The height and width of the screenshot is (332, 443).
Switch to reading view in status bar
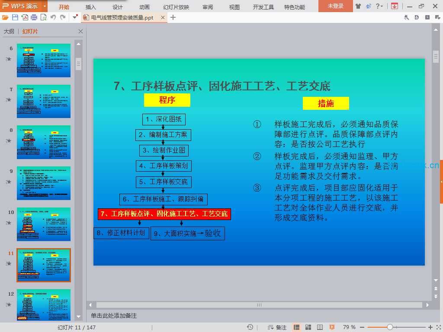[x=320, y=327]
